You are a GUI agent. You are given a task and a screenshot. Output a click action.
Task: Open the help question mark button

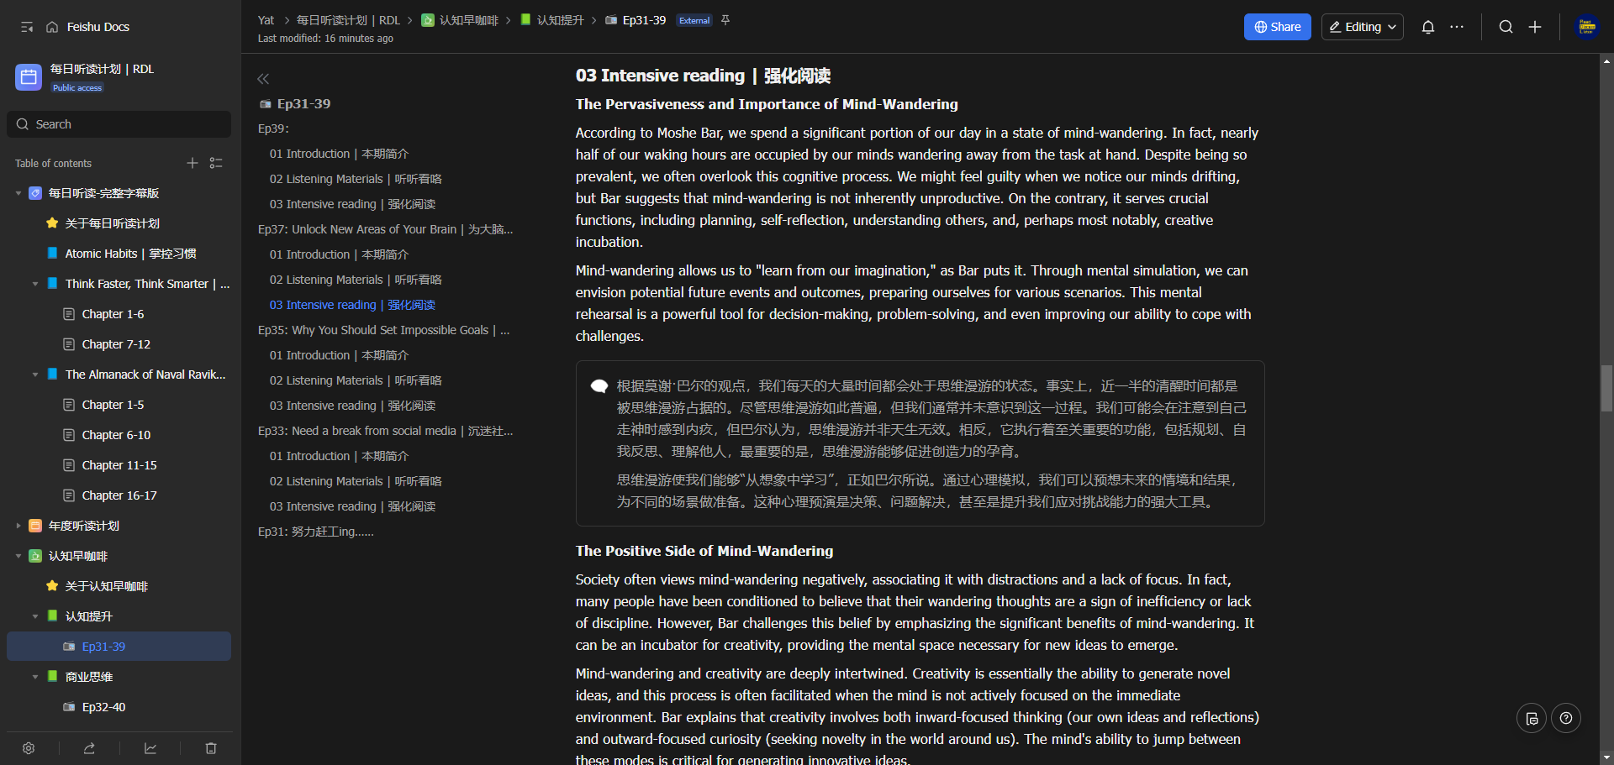tap(1565, 718)
